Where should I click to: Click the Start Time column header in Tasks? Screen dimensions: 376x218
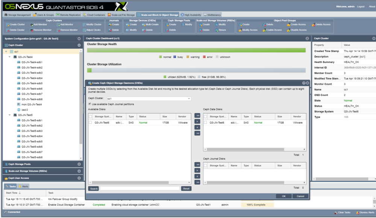25,193
